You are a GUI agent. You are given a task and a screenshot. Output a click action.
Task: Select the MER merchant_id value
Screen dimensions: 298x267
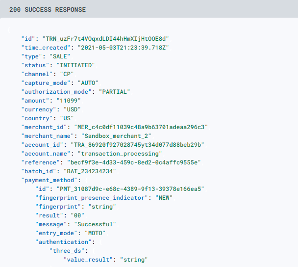[x=141, y=127]
